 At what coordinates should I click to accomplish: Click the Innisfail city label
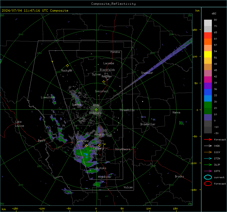click(102, 91)
